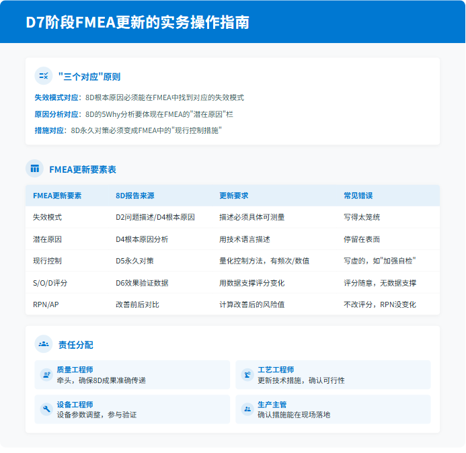This screenshot has height=453, width=466.
Task: Click the 质量工程师 role icon
Action: 46,375
